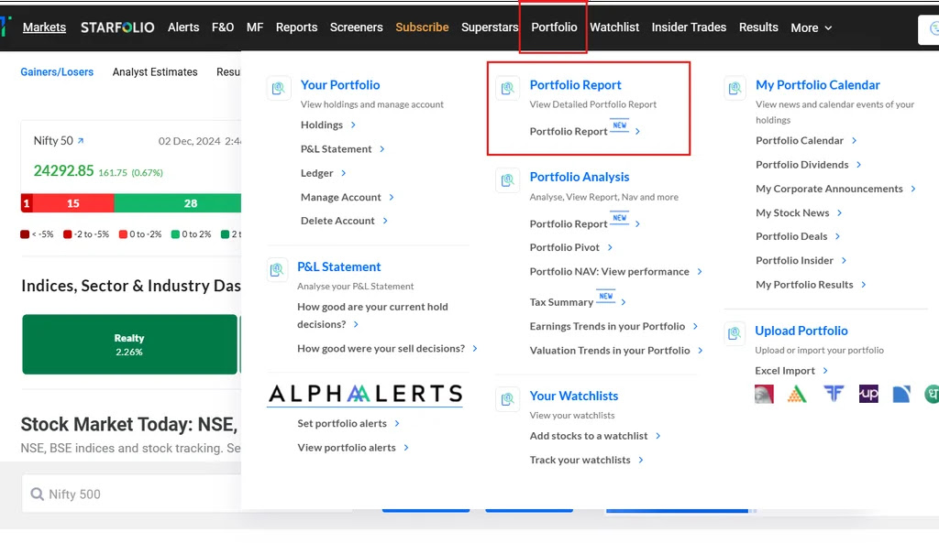This screenshot has width=939, height=543.
Task: Open Portfolio Dividends link
Action: pos(801,165)
